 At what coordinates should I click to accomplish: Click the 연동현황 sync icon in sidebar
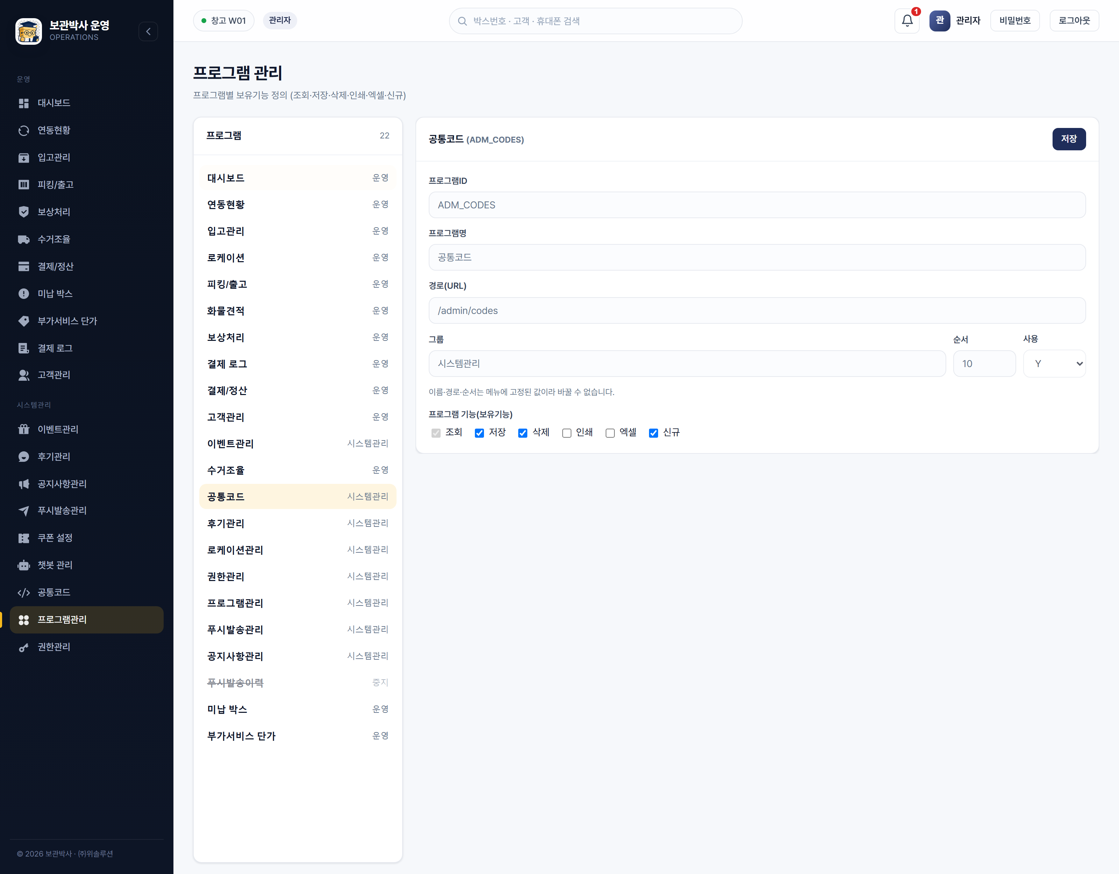pyautogui.click(x=23, y=130)
